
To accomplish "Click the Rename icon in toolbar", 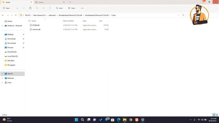I will point(37,8).
